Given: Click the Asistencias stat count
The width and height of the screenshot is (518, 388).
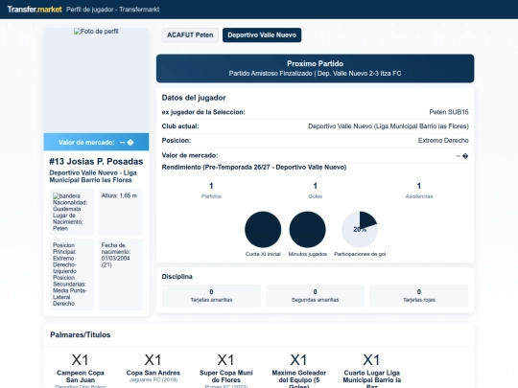Looking at the screenshot, I should click(419, 186).
